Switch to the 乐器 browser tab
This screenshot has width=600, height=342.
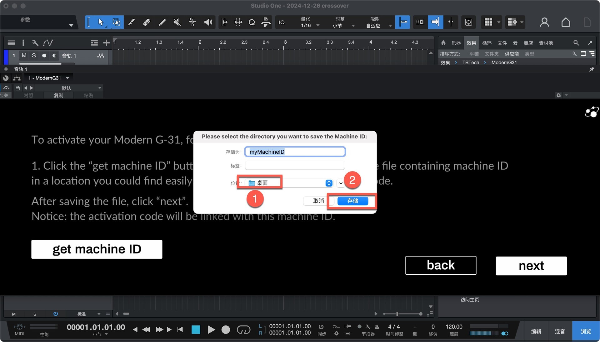pyautogui.click(x=456, y=43)
